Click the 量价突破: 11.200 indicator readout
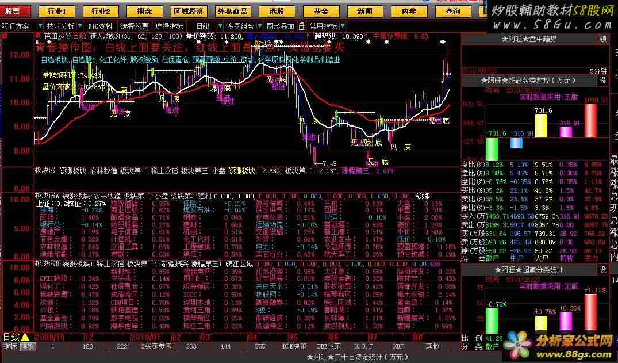The width and height of the screenshot is (618, 363). click(x=214, y=36)
